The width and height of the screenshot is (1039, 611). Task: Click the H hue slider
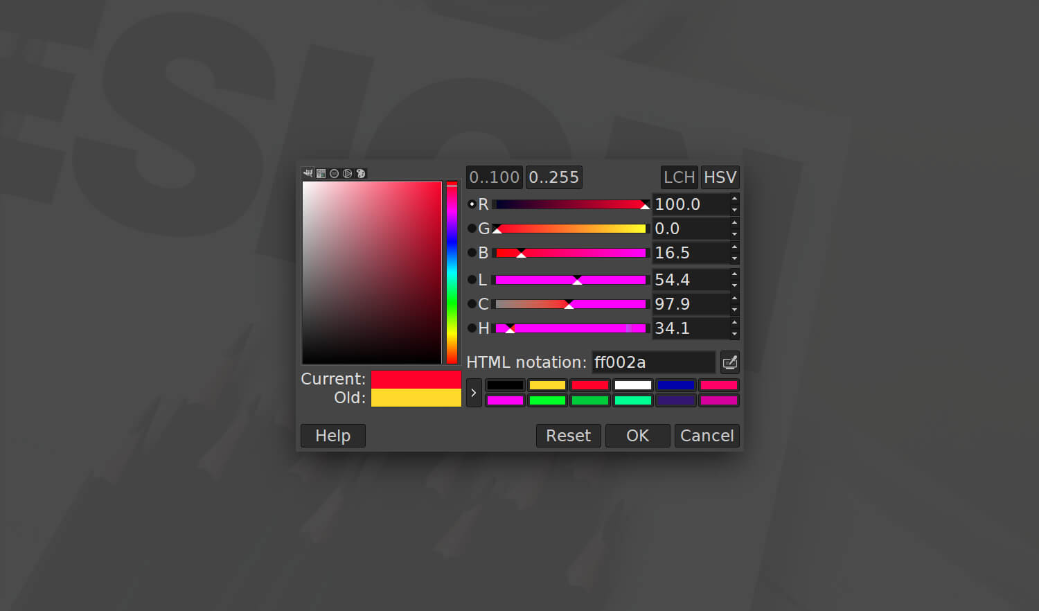point(571,328)
